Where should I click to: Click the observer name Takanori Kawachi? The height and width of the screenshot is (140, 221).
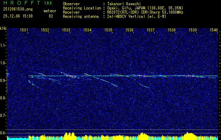124,4
